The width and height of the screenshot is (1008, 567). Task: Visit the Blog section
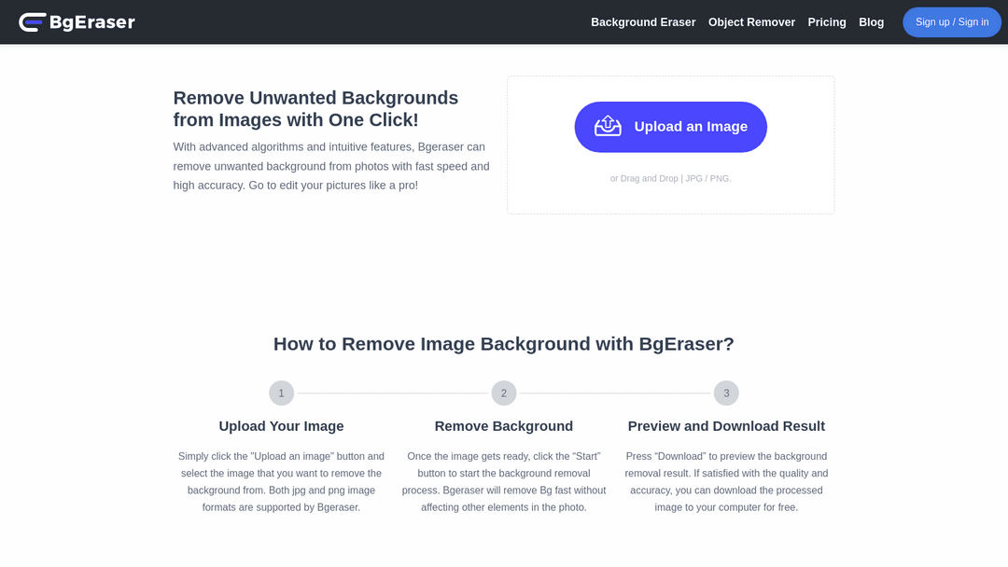[871, 21]
